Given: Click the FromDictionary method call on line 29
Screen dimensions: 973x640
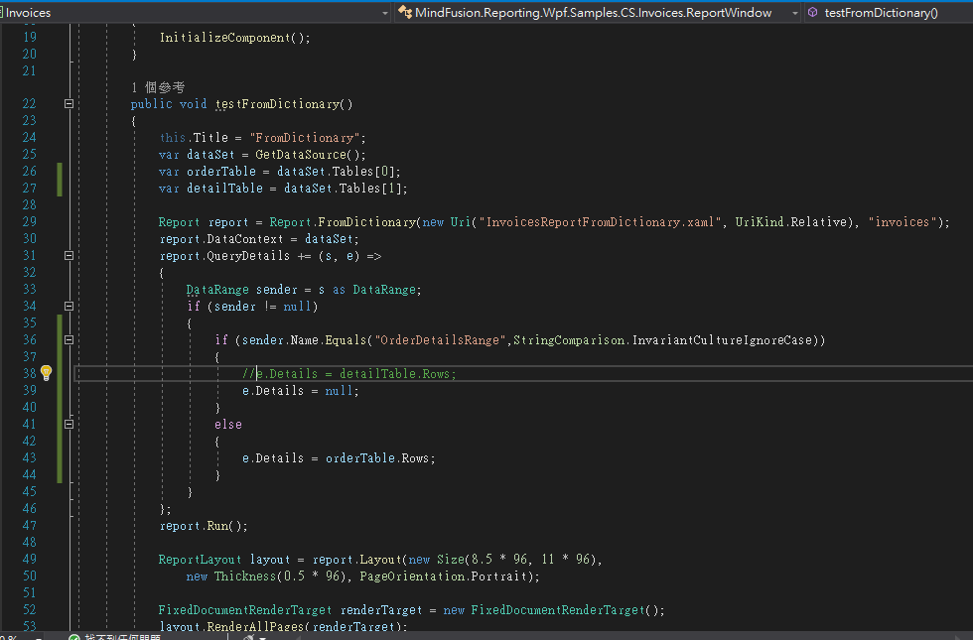Looking at the screenshot, I should click(x=367, y=222).
